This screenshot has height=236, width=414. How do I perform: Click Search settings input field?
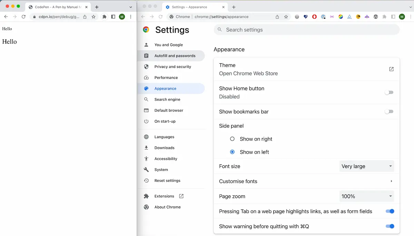[306, 30]
